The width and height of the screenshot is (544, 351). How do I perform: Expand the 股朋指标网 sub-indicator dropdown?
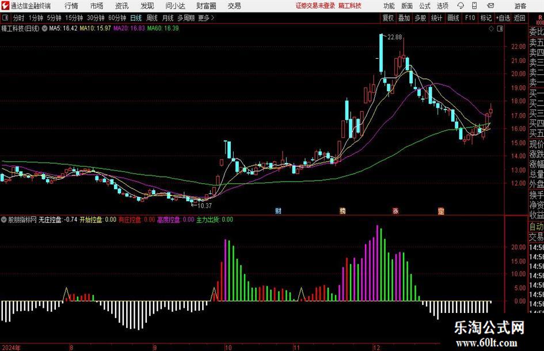[x=4, y=220]
